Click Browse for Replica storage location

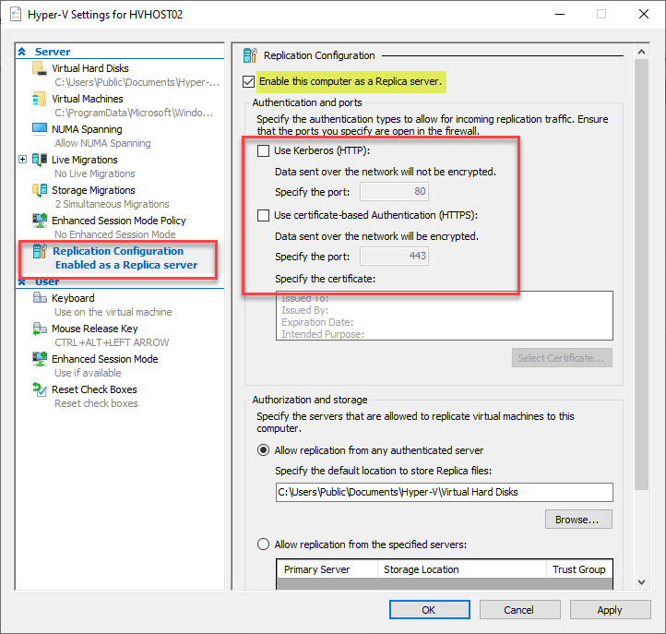[578, 520]
